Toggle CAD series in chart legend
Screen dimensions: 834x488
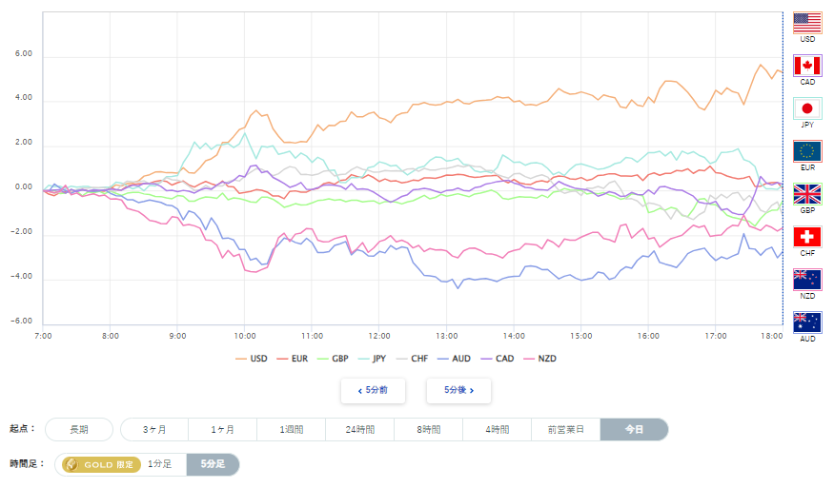point(498,359)
